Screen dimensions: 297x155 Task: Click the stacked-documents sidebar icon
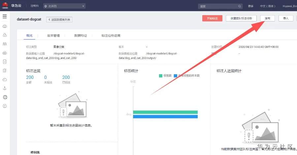tap(5, 71)
